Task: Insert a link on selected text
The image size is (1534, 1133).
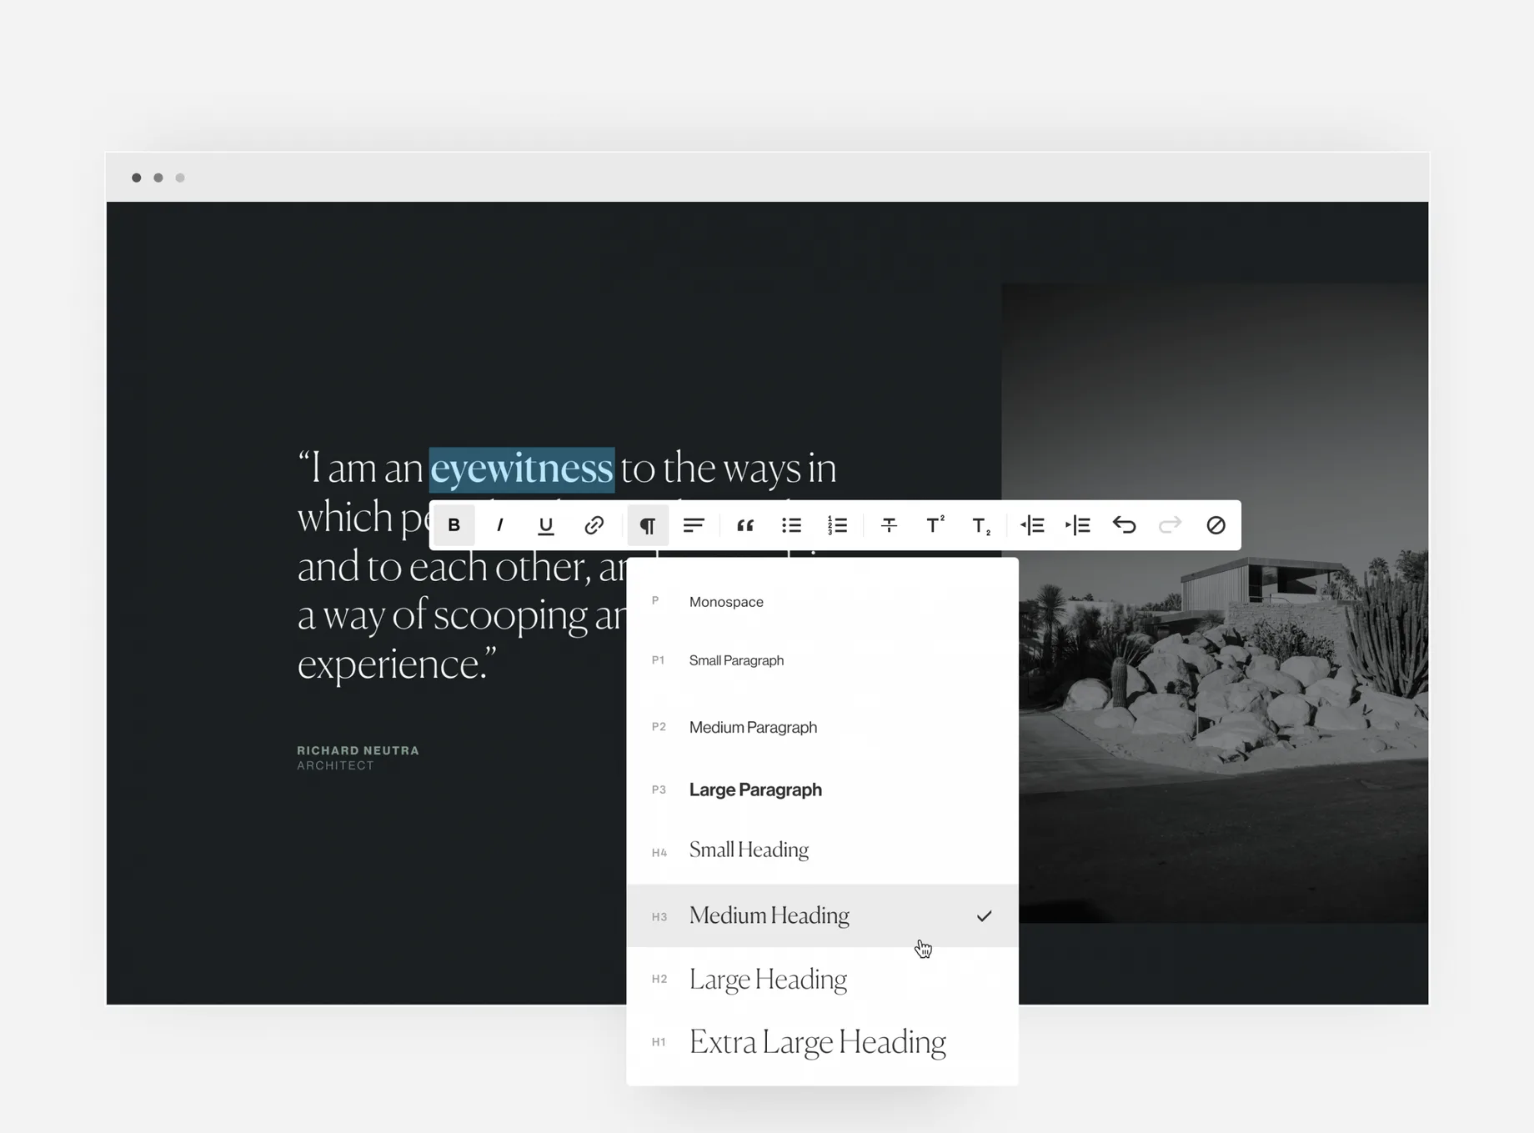Action: [594, 525]
